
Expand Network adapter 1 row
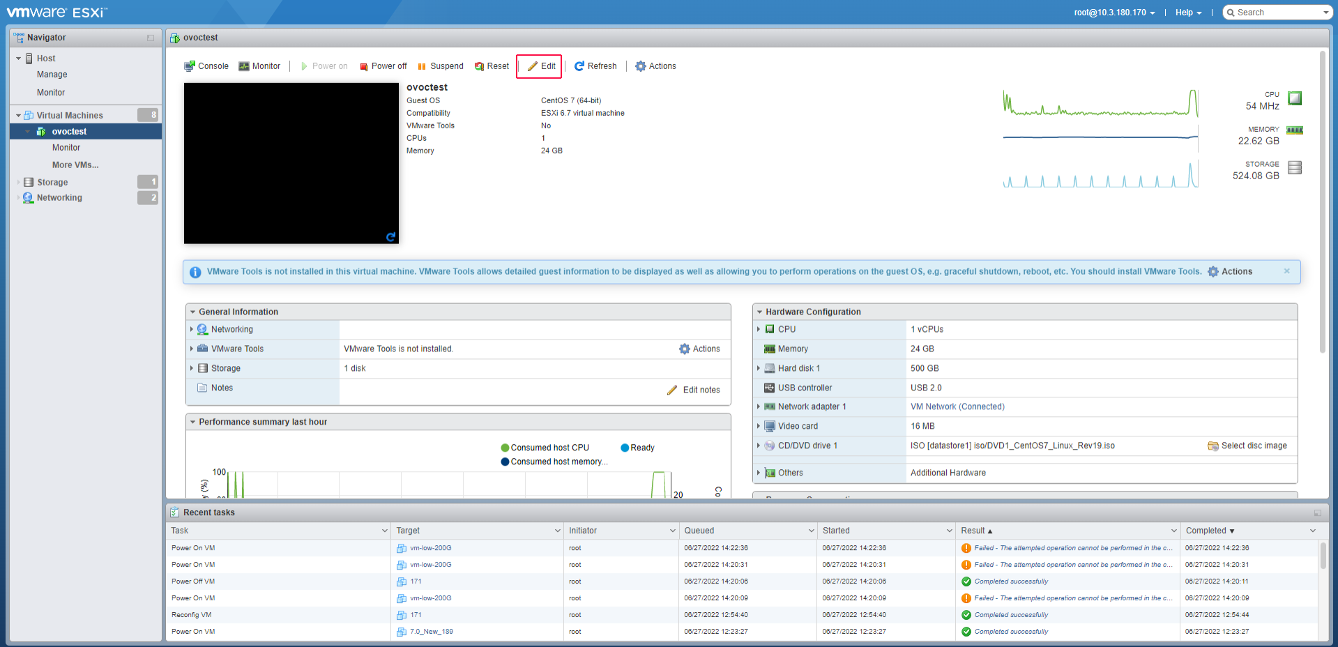759,406
